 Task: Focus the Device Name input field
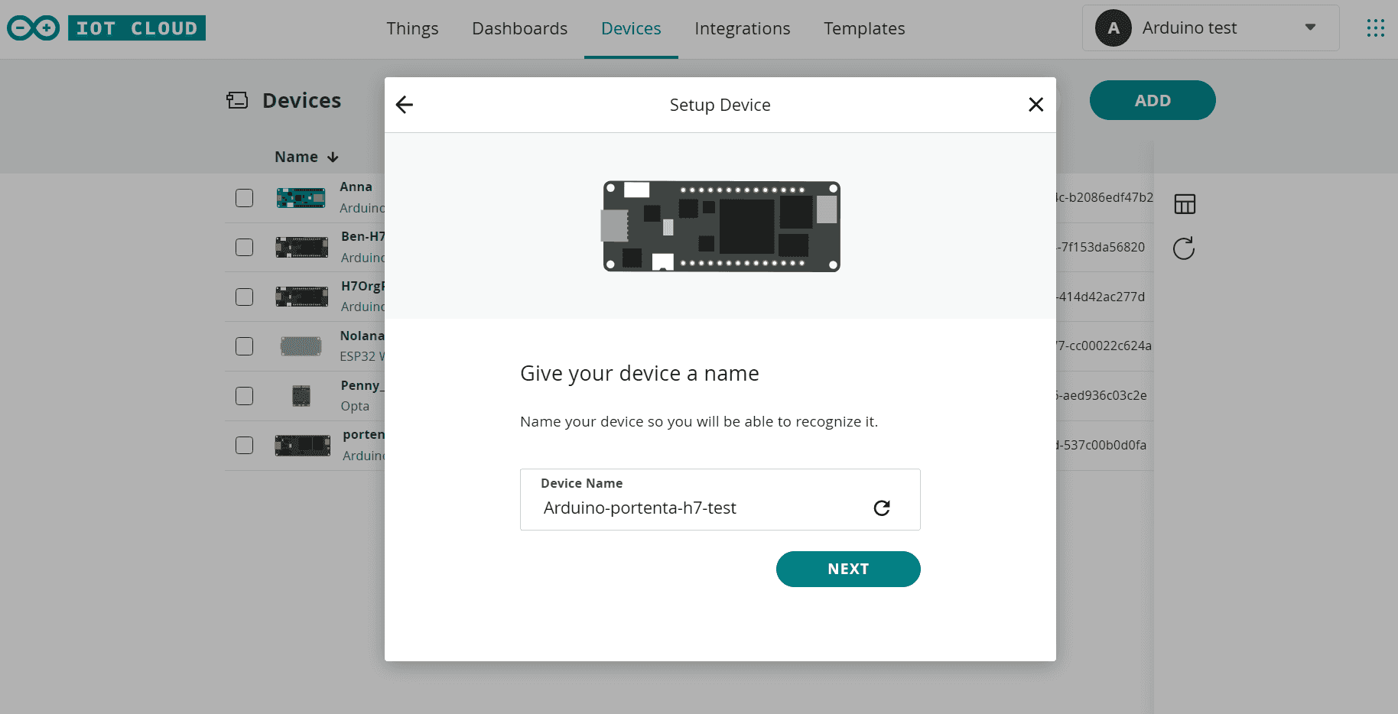[x=704, y=508]
